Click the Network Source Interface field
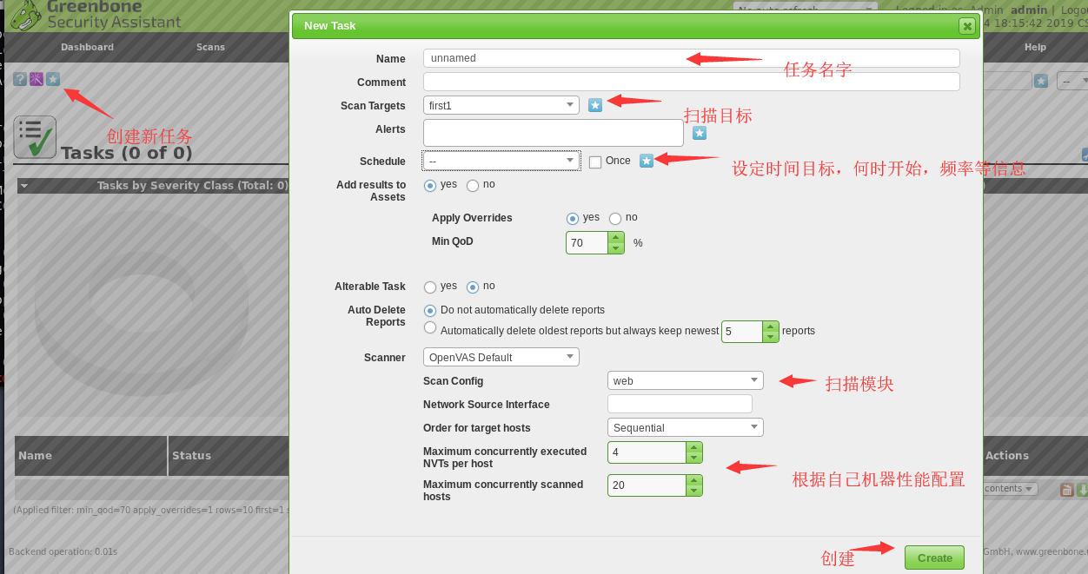The height and width of the screenshot is (574, 1088). pyautogui.click(x=680, y=404)
